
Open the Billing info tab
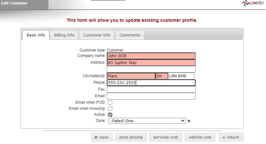coord(64,35)
